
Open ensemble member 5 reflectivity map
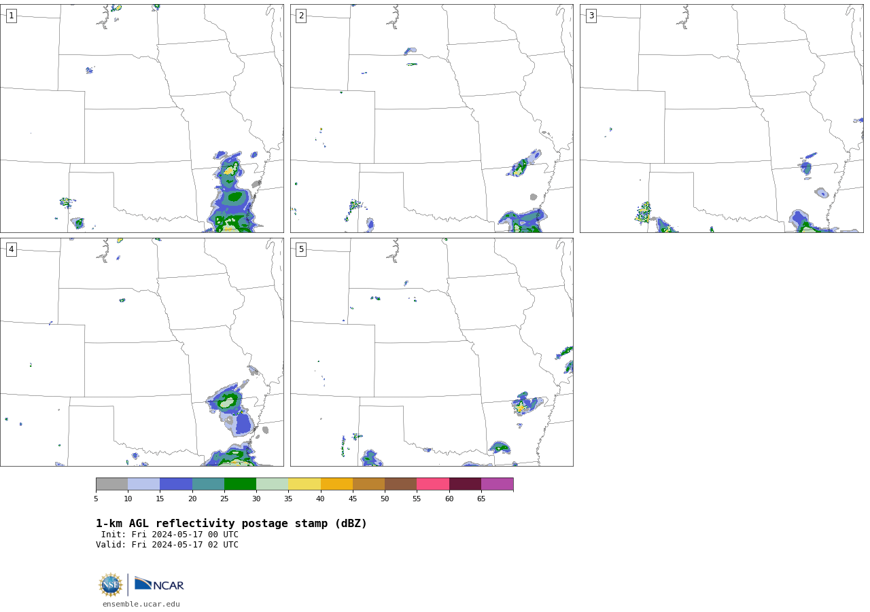(432, 352)
